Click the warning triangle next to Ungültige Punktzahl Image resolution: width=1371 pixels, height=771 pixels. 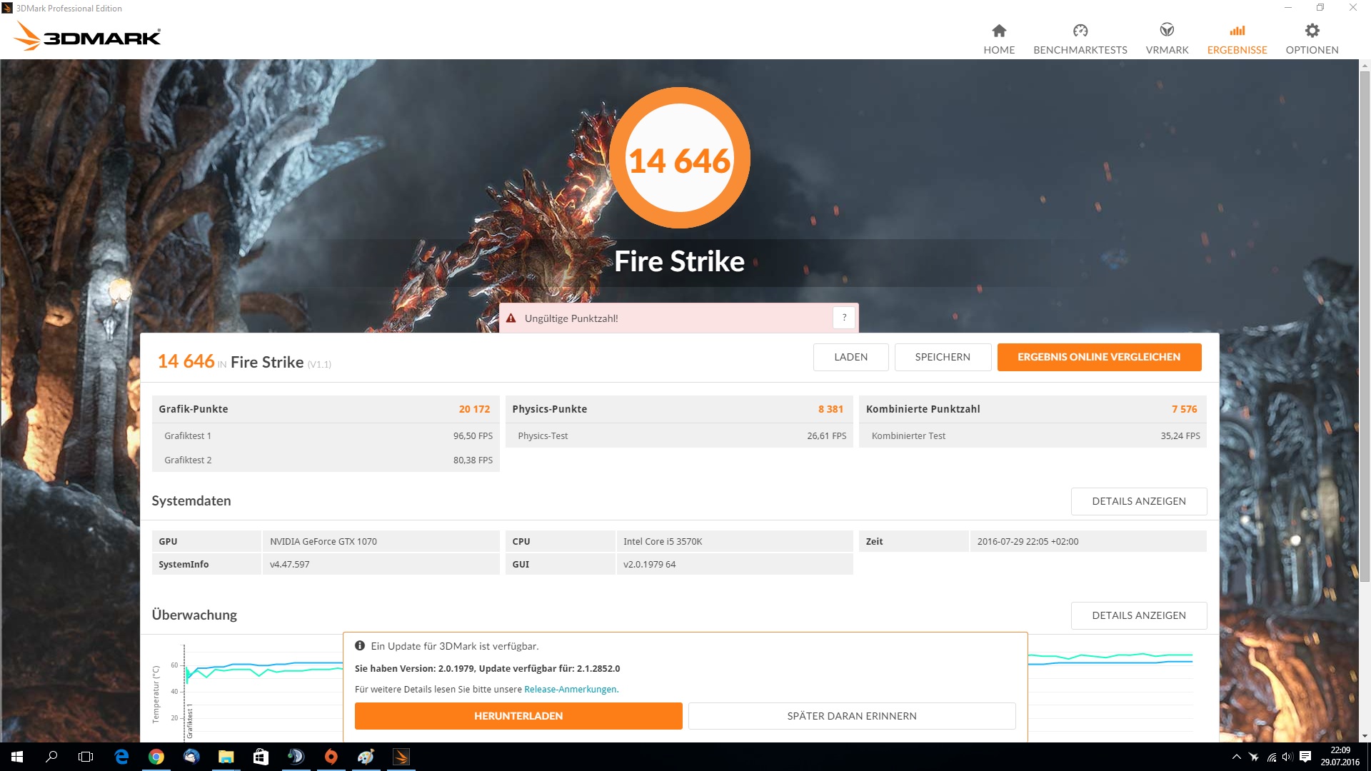pyautogui.click(x=511, y=318)
